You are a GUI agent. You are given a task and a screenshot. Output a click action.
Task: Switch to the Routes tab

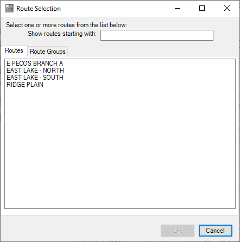coord(14,50)
